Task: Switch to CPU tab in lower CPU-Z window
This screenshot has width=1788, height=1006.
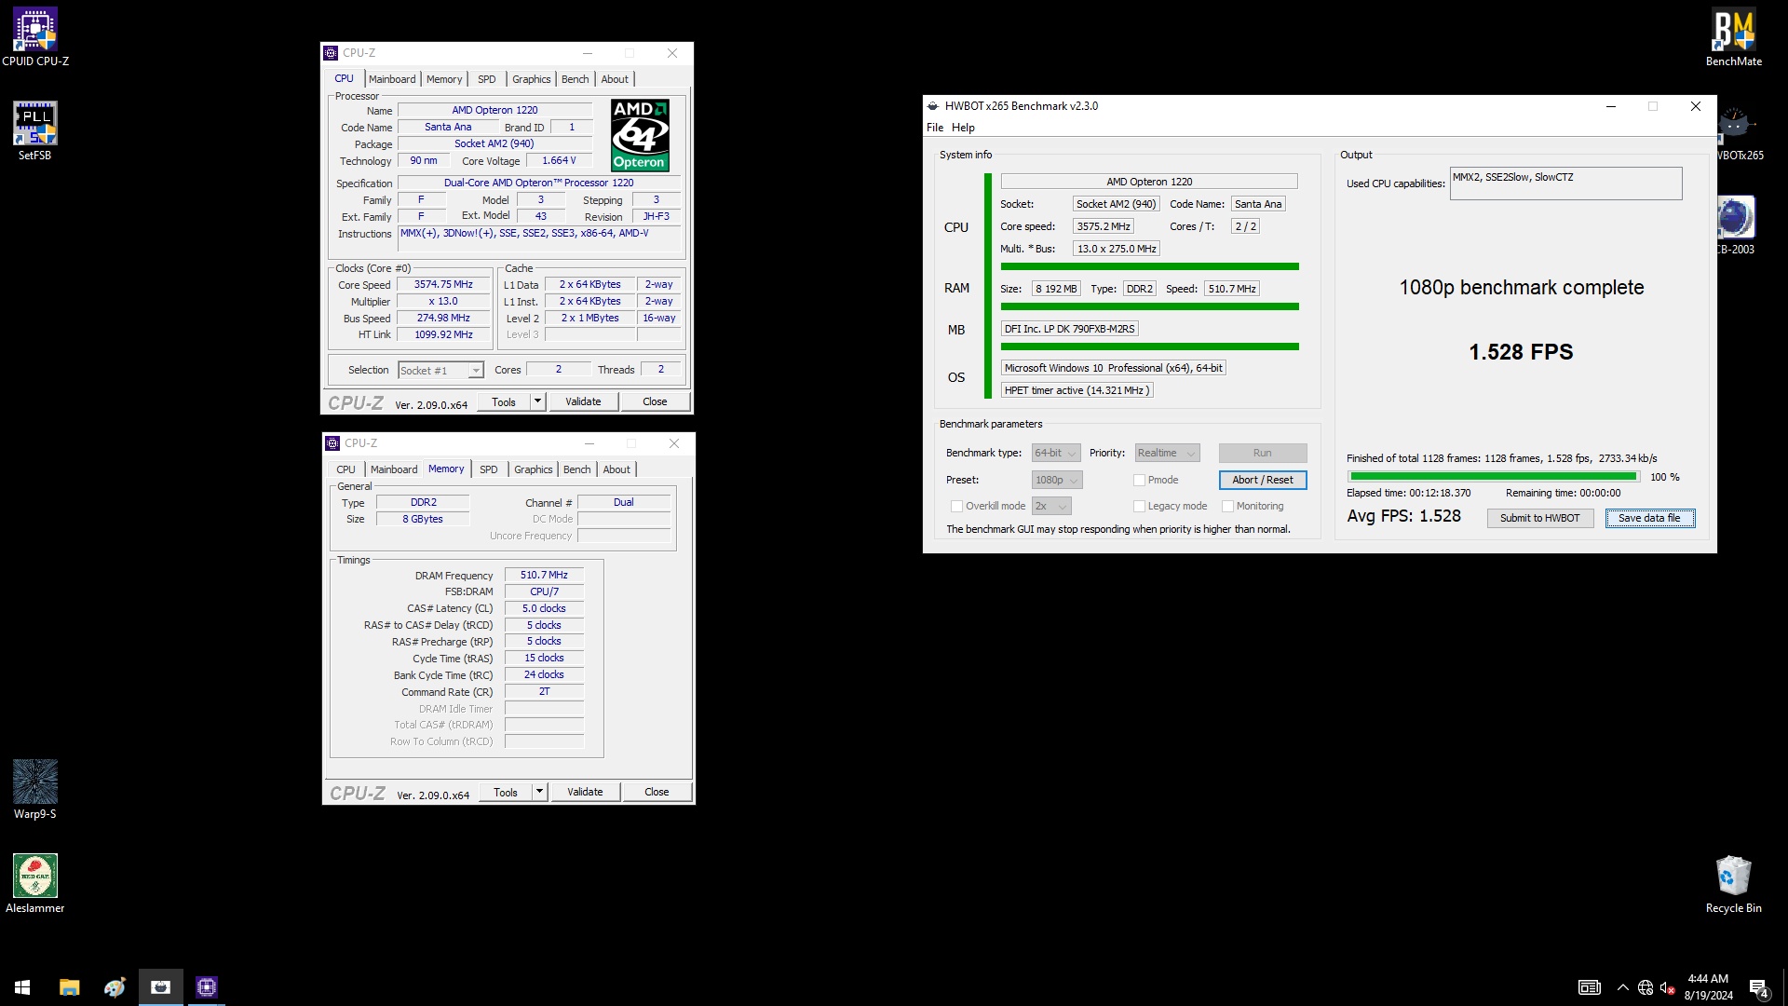Action: (x=345, y=469)
